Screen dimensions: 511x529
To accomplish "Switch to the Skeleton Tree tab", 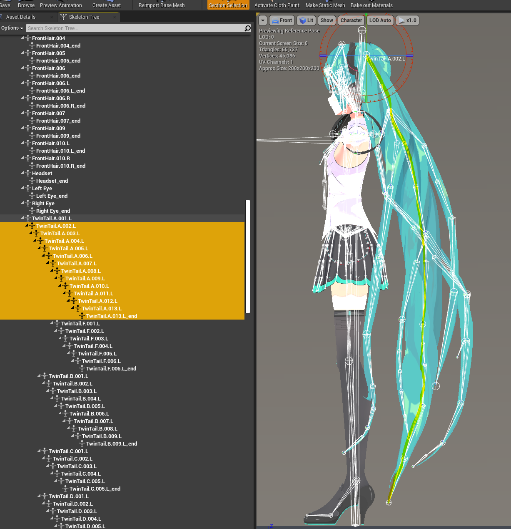I will pyautogui.click(x=84, y=17).
